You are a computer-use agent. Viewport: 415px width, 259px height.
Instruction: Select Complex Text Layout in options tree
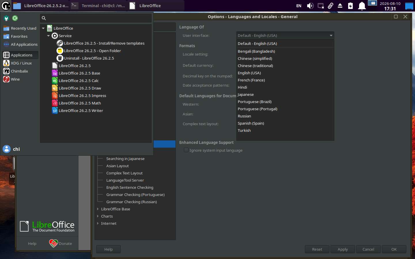click(124, 173)
